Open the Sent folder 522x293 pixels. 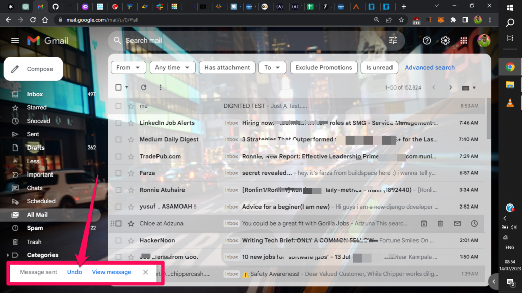(33, 134)
